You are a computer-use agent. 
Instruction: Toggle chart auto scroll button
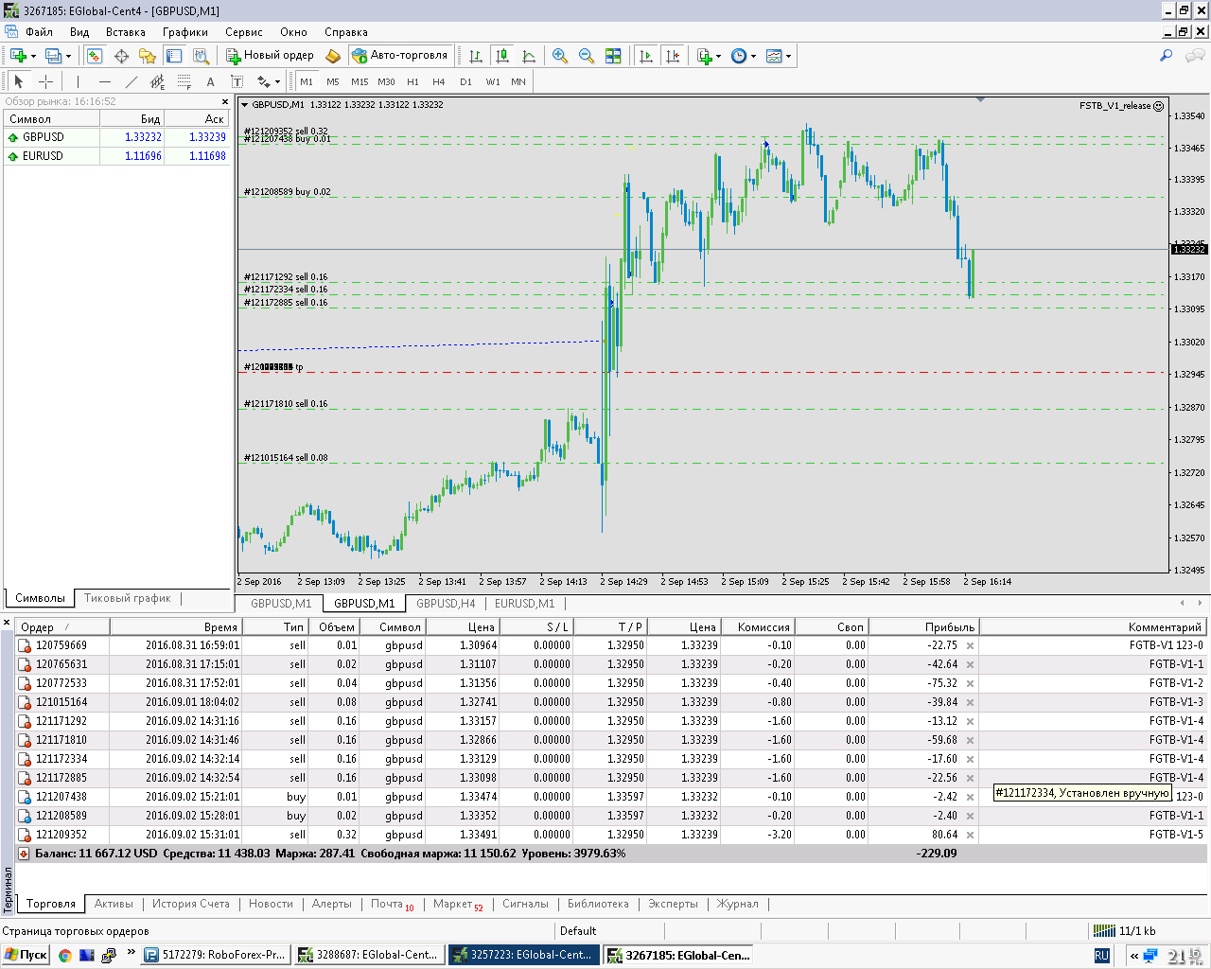click(x=646, y=56)
